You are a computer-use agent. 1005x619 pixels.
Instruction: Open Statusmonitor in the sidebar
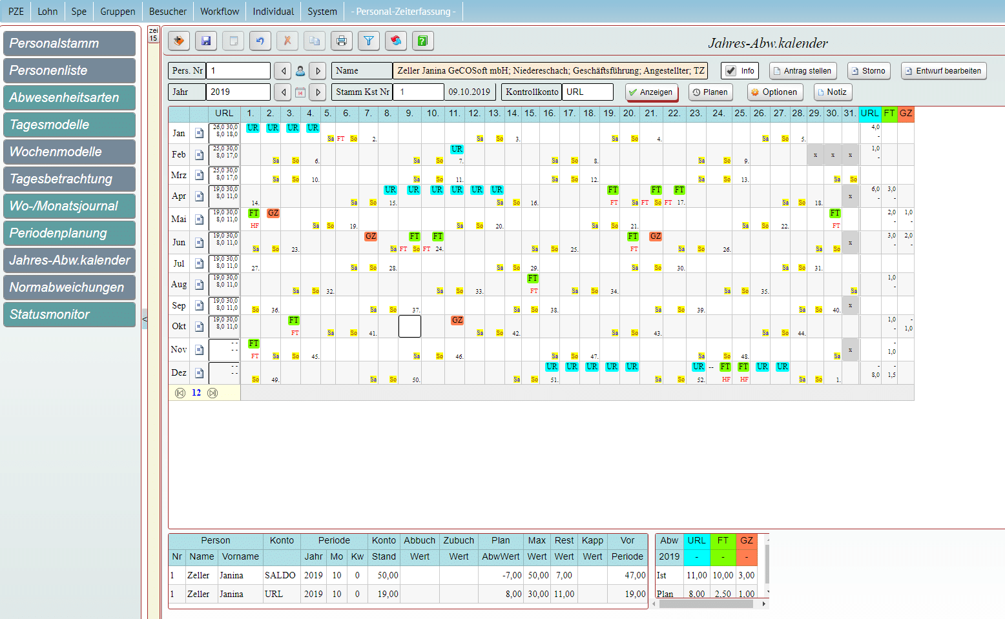pyautogui.click(x=70, y=315)
